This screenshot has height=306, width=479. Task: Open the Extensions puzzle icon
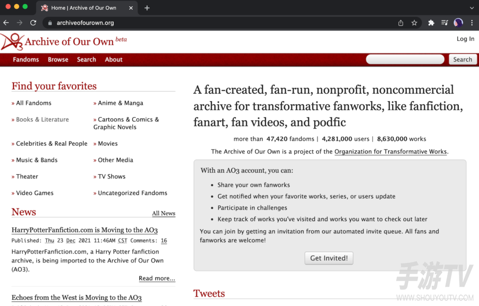point(431,23)
